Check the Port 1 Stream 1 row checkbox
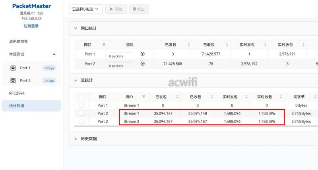Screen dimensions: 318x170 81,105
